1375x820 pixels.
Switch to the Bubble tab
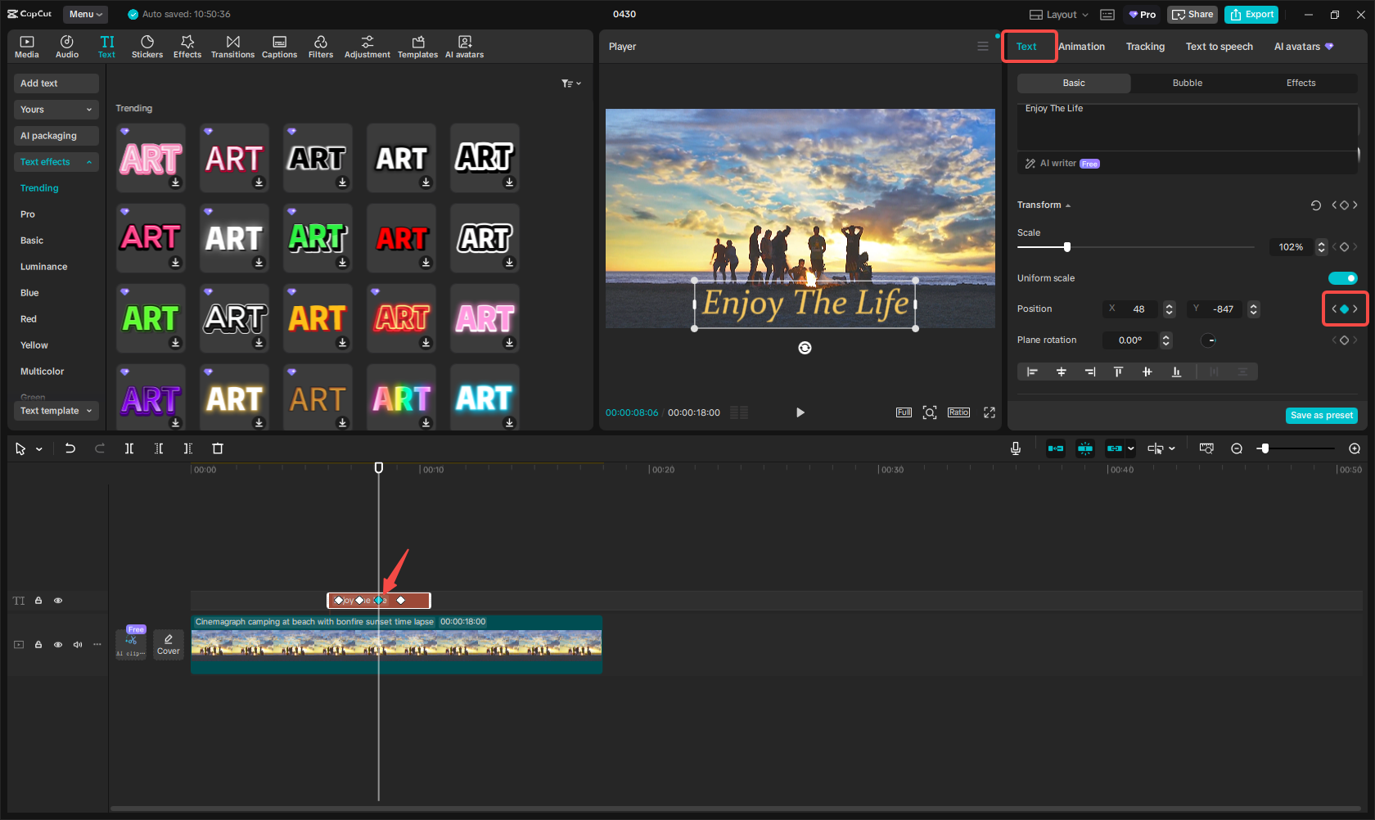pyautogui.click(x=1187, y=83)
